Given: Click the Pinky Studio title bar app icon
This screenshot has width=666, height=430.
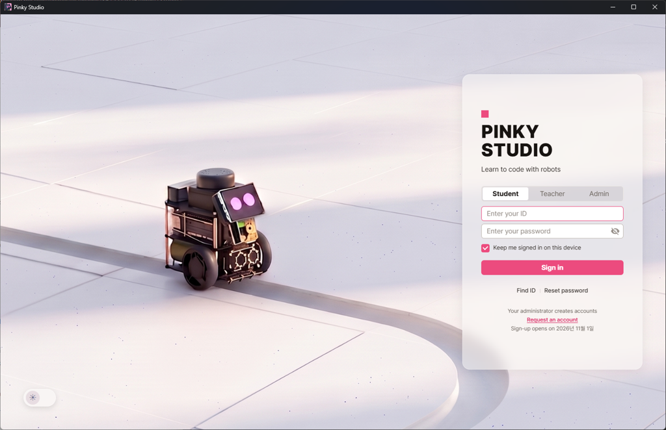Looking at the screenshot, I should (8, 7).
